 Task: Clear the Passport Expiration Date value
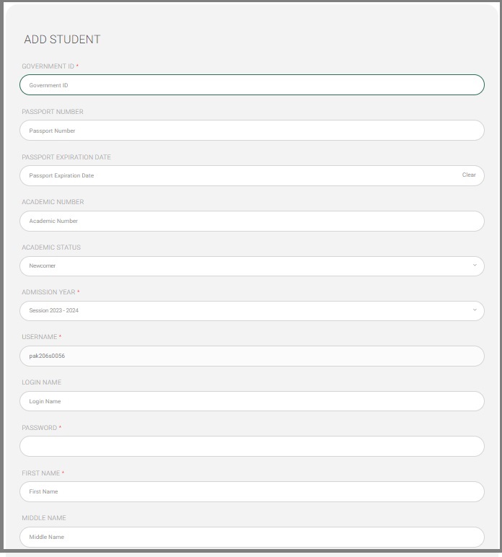point(469,175)
